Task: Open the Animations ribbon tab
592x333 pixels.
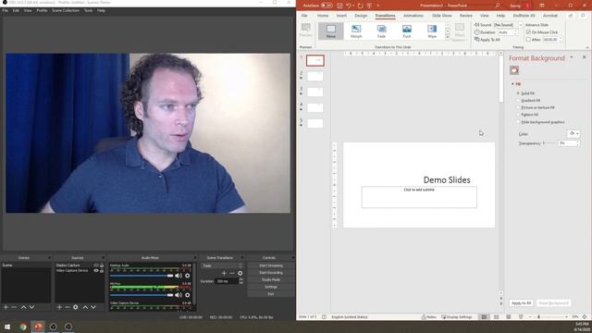Action: point(413,16)
